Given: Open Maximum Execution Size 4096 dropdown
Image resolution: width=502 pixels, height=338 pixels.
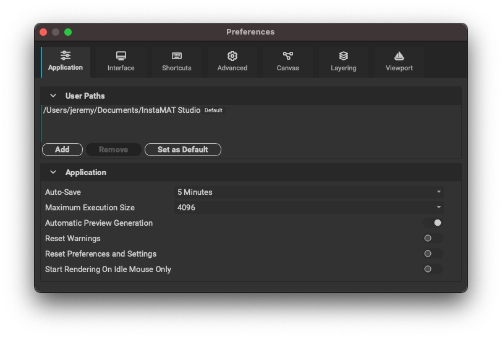Looking at the screenshot, I should [x=309, y=207].
